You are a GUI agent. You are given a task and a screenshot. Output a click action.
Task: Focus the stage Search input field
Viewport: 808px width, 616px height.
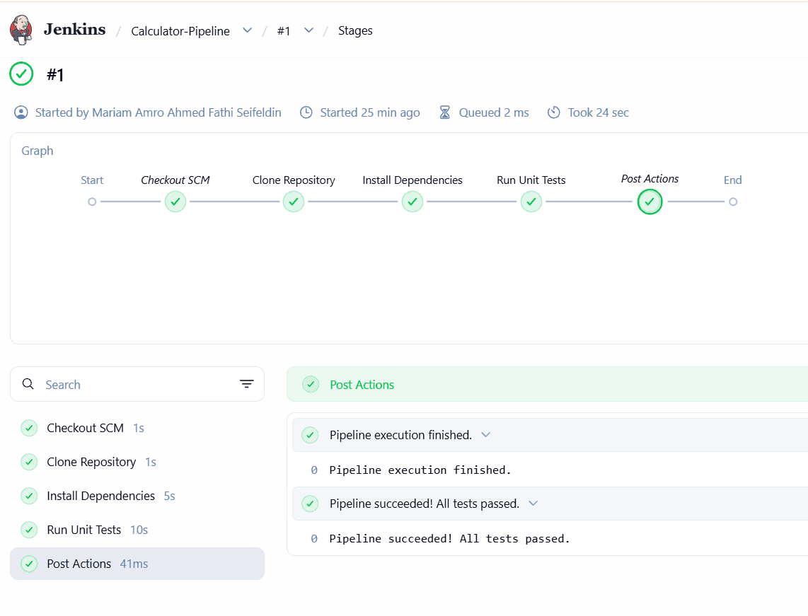tap(137, 384)
